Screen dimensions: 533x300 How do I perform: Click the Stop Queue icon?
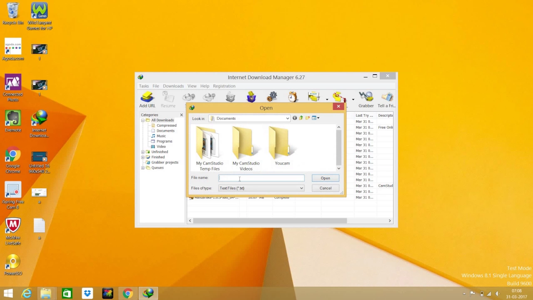tap(339, 97)
